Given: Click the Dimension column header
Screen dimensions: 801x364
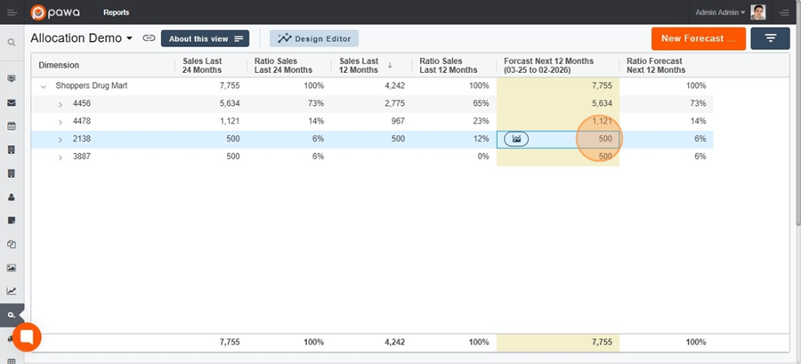Looking at the screenshot, I should tap(59, 65).
